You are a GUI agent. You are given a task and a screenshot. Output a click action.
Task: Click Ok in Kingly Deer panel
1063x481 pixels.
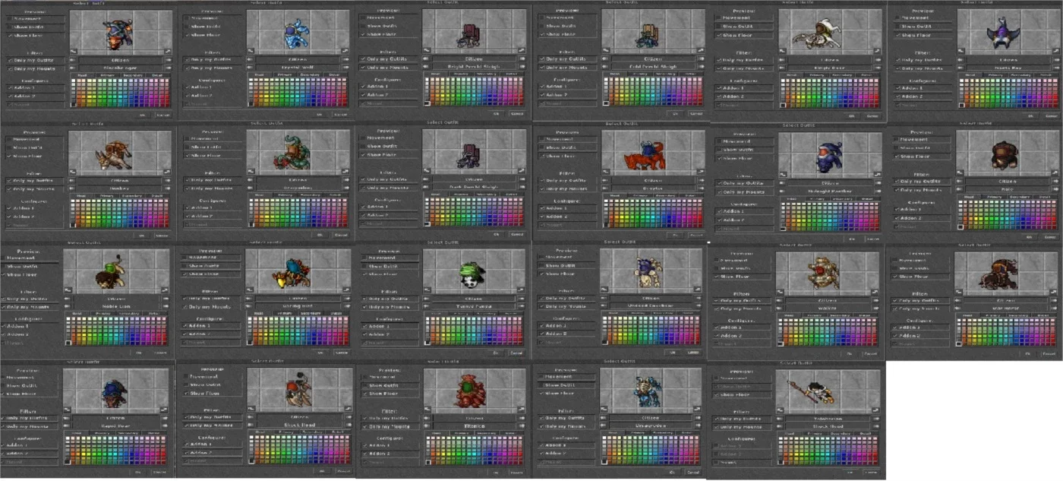852,116
